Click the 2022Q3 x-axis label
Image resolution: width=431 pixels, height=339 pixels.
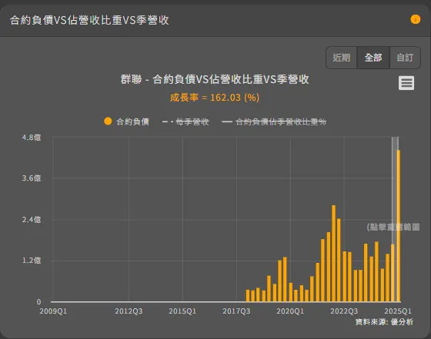[x=344, y=311]
